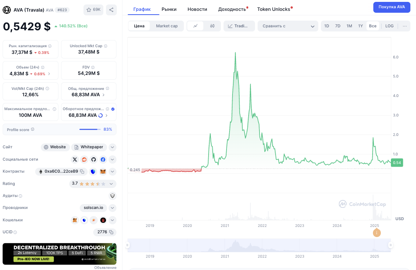The width and height of the screenshot is (416, 270).
Task: Open MetaMask wallet icon in Кошельки row
Action: (75, 220)
